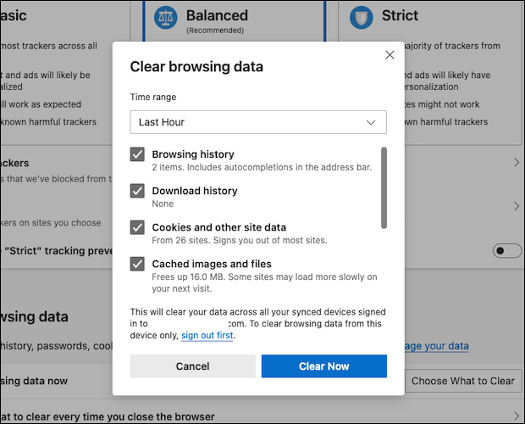525x424 pixels.
Task: Click the dialog list scrollbar
Action: pos(384,187)
